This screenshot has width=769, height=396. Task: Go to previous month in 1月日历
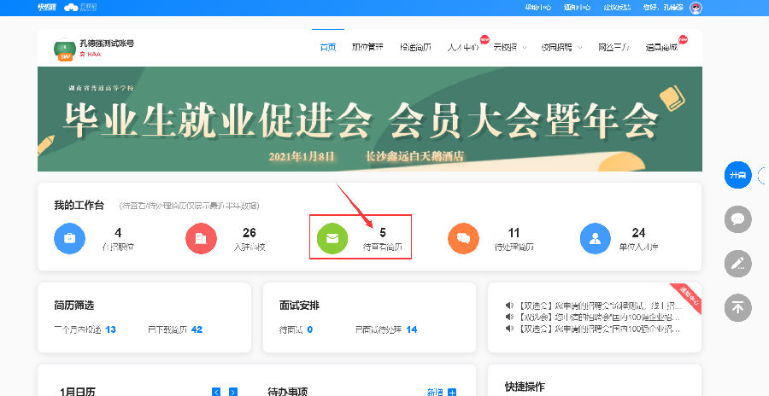(x=216, y=392)
